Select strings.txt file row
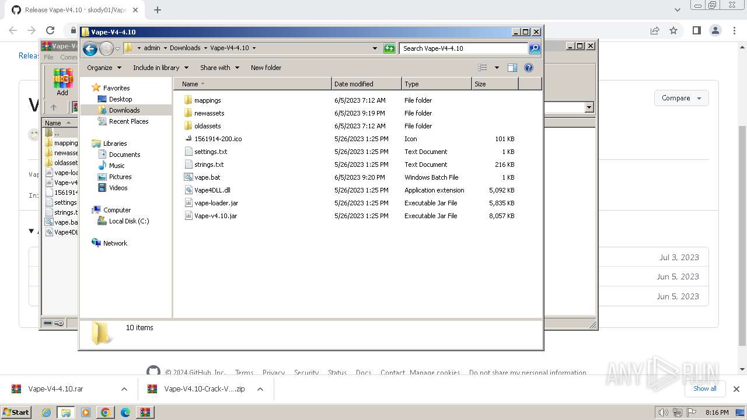 tap(350, 164)
